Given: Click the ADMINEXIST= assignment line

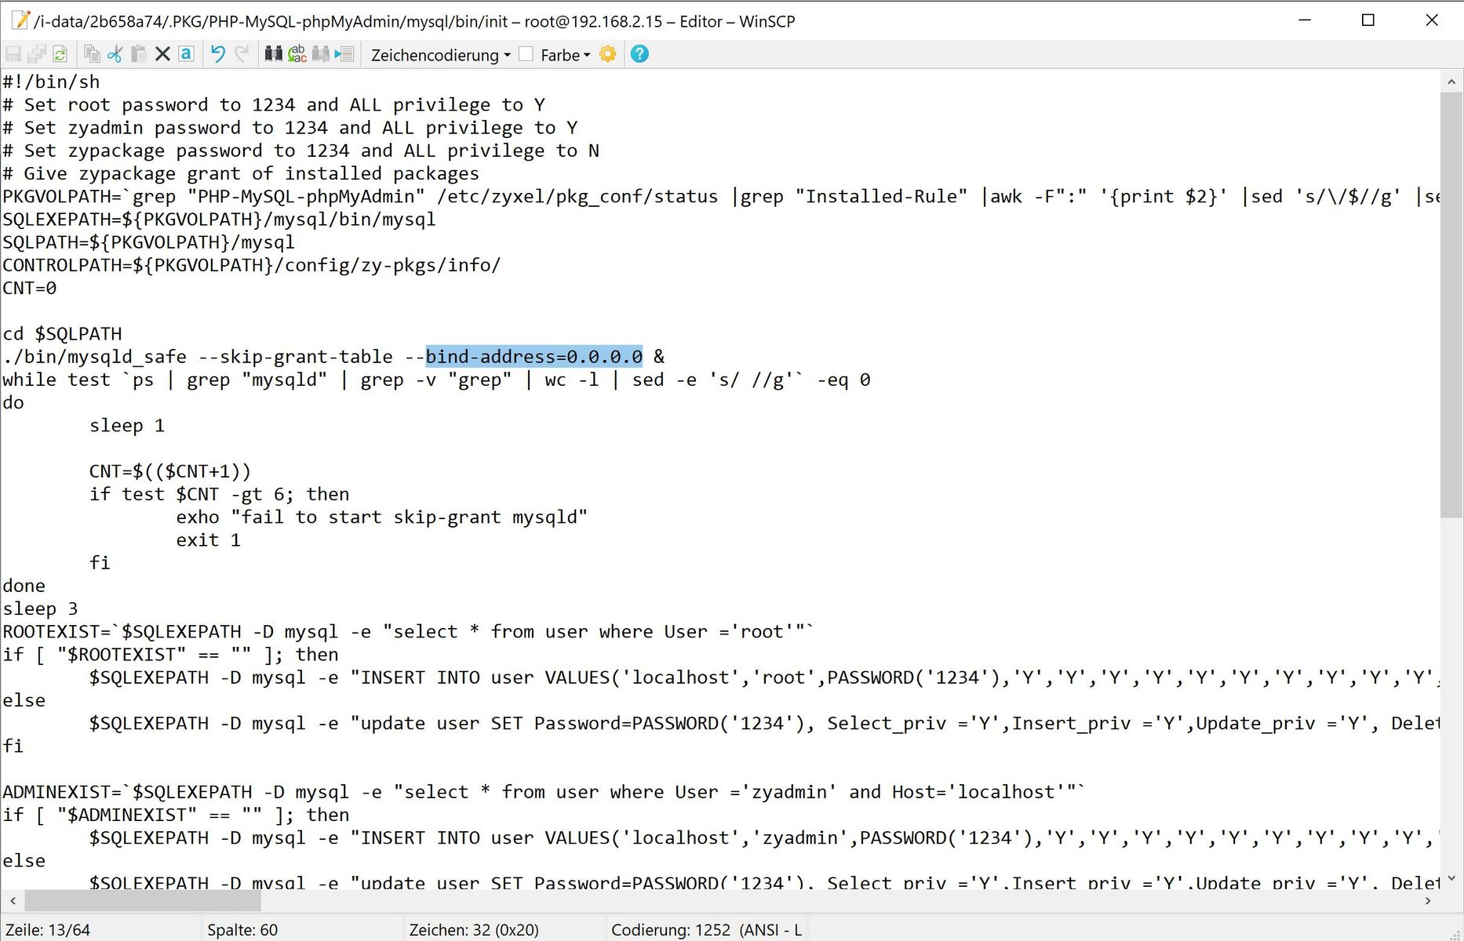Looking at the screenshot, I should tap(544, 792).
